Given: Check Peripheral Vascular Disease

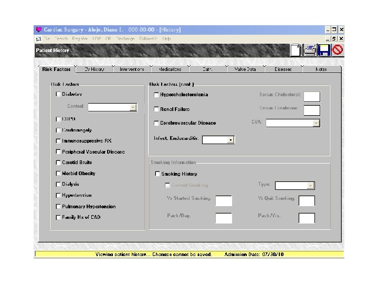Looking at the screenshot, I should tap(58, 151).
